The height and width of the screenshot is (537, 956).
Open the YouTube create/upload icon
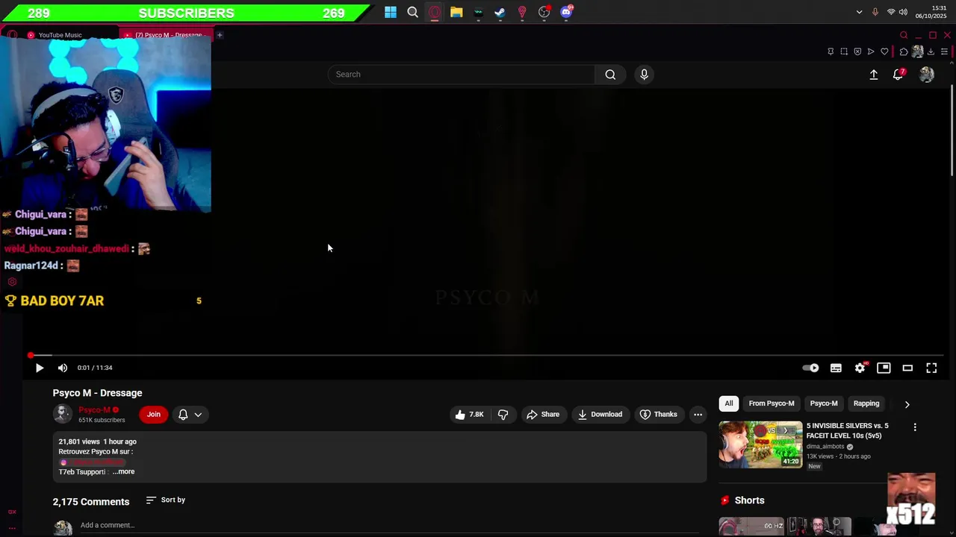pyautogui.click(x=874, y=75)
